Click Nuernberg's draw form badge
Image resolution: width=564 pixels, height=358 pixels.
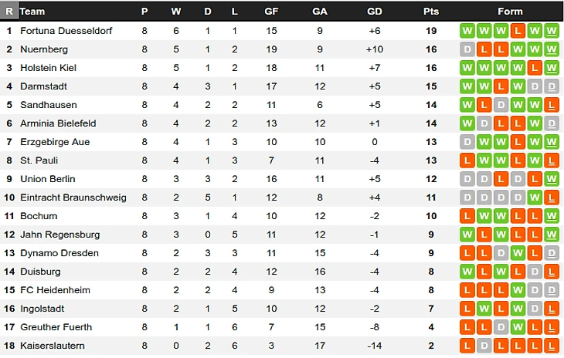point(467,49)
